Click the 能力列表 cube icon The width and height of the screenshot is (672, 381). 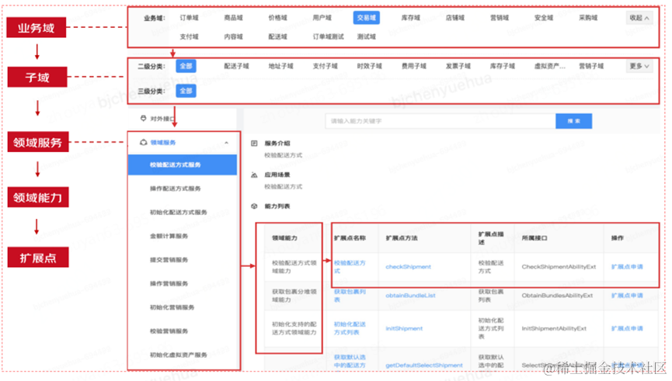click(254, 206)
